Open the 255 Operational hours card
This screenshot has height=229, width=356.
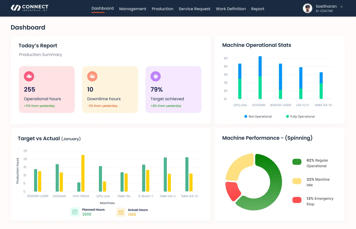[x=47, y=90]
